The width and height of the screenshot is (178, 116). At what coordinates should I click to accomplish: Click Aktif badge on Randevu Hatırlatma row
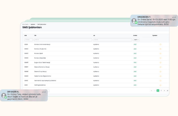pyautogui.click(x=135, y=44)
